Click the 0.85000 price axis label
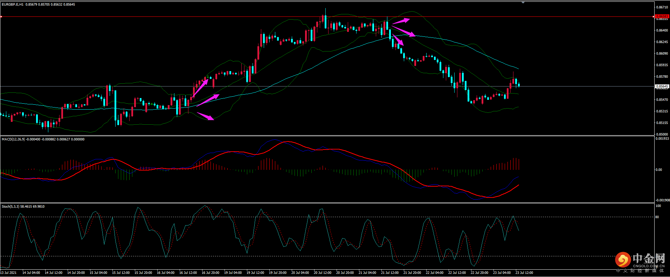 (x=662, y=134)
